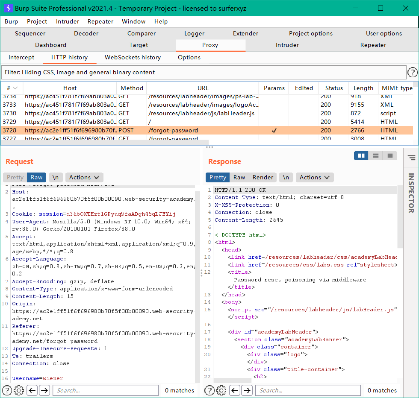Go to next match in Request pane
419x398 pixels.
[44, 390]
